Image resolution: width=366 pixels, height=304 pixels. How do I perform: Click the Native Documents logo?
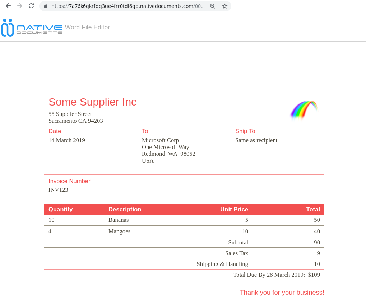tap(32, 28)
